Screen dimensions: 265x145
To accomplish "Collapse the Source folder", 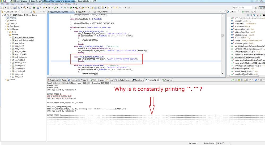I will coord(8,35).
